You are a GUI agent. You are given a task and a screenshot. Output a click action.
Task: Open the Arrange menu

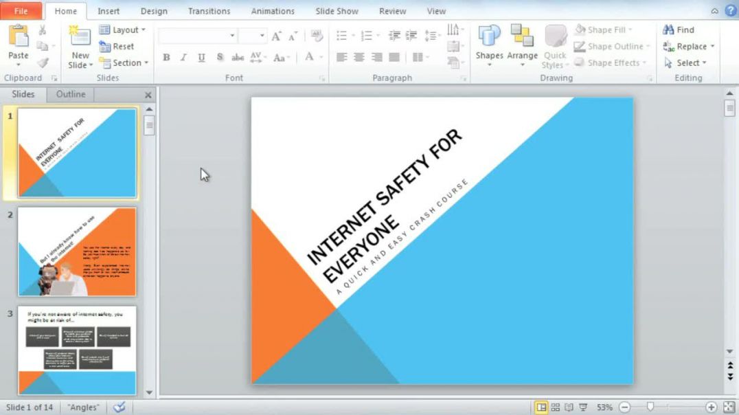coord(522,46)
